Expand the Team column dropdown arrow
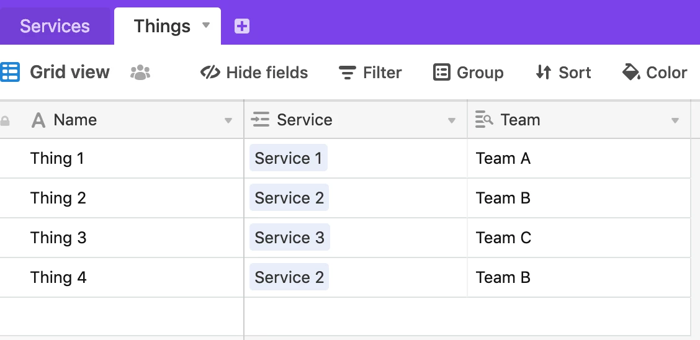 [x=675, y=120]
